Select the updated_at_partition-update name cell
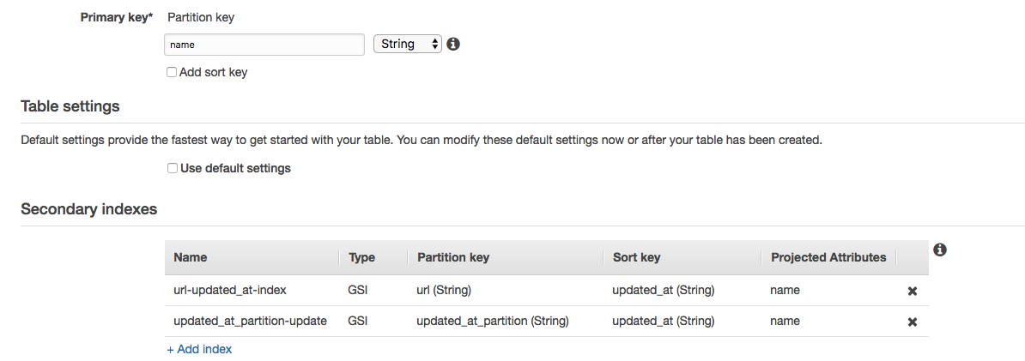 251,322
